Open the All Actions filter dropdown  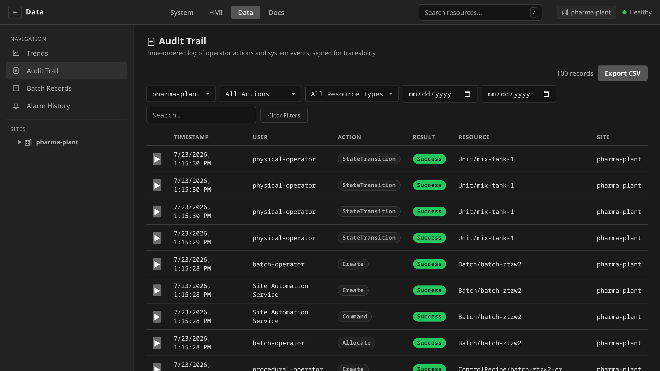(x=260, y=94)
